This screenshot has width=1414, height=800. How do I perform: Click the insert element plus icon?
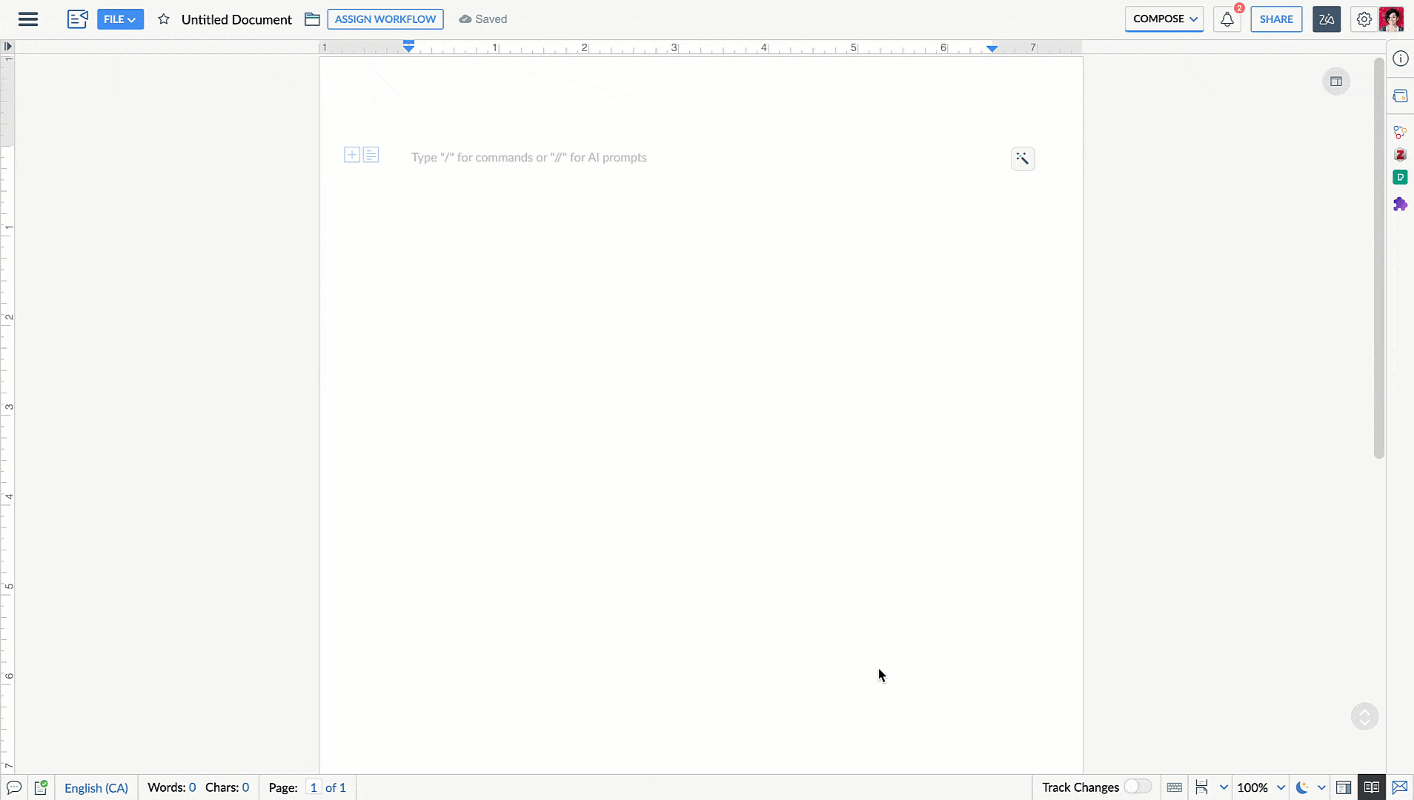pyautogui.click(x=352, y=155)
